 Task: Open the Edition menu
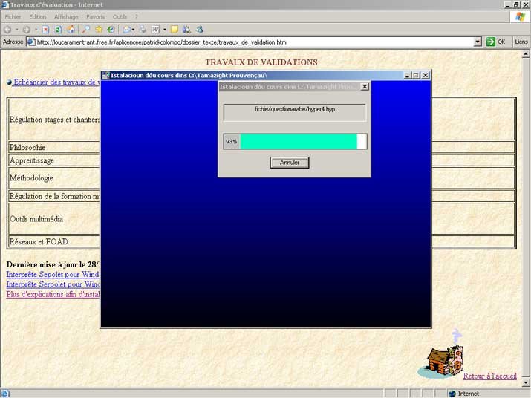(x=38, y=16)
